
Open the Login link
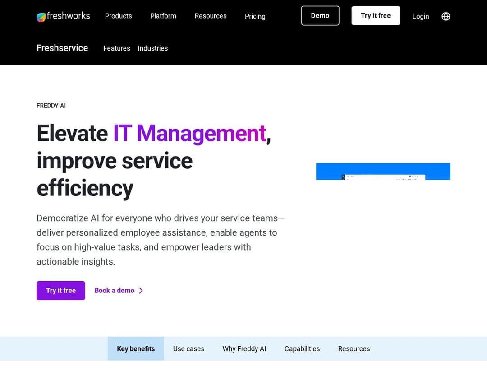tap(420, 16)
